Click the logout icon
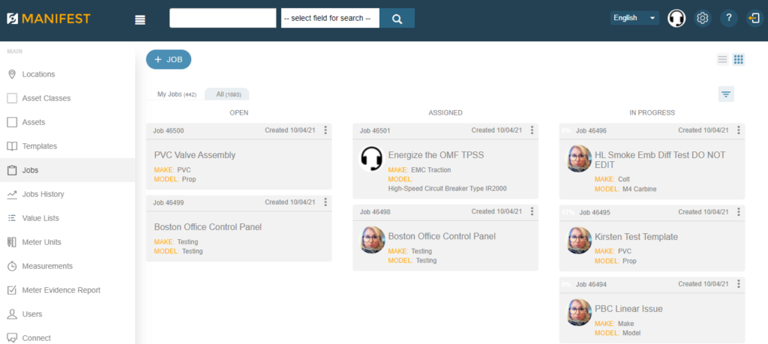Image resolution: width=768 pixels, height=344 pixels. (x=754, y=18)
